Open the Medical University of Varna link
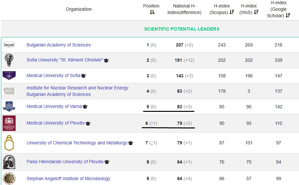 click(x=54, y=106)
